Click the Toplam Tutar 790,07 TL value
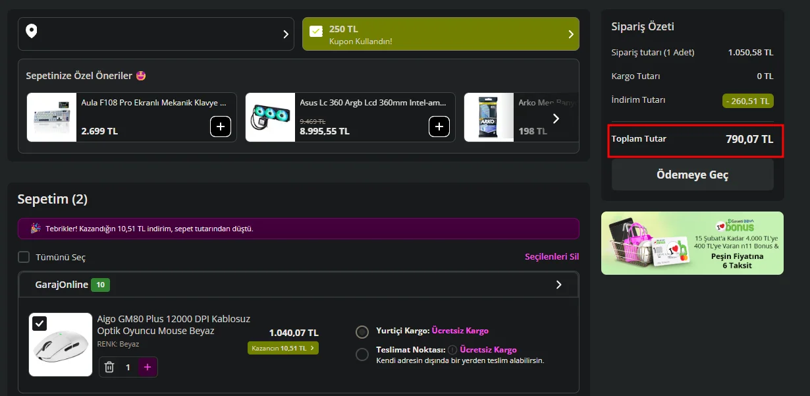The height and width of the screenshot is (396, 810). click(x=749, y=139)
